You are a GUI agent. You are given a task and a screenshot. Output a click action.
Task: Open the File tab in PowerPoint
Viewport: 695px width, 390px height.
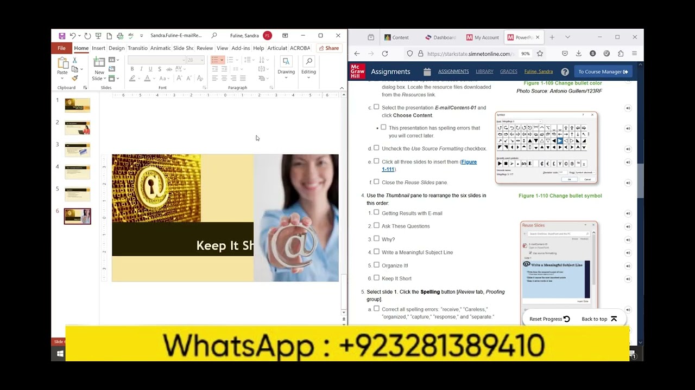click(x=62, y=48)
